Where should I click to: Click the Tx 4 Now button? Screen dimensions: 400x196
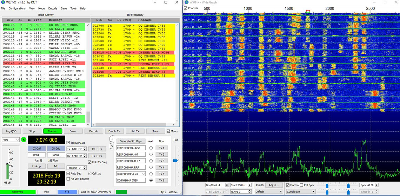[162, 168]
